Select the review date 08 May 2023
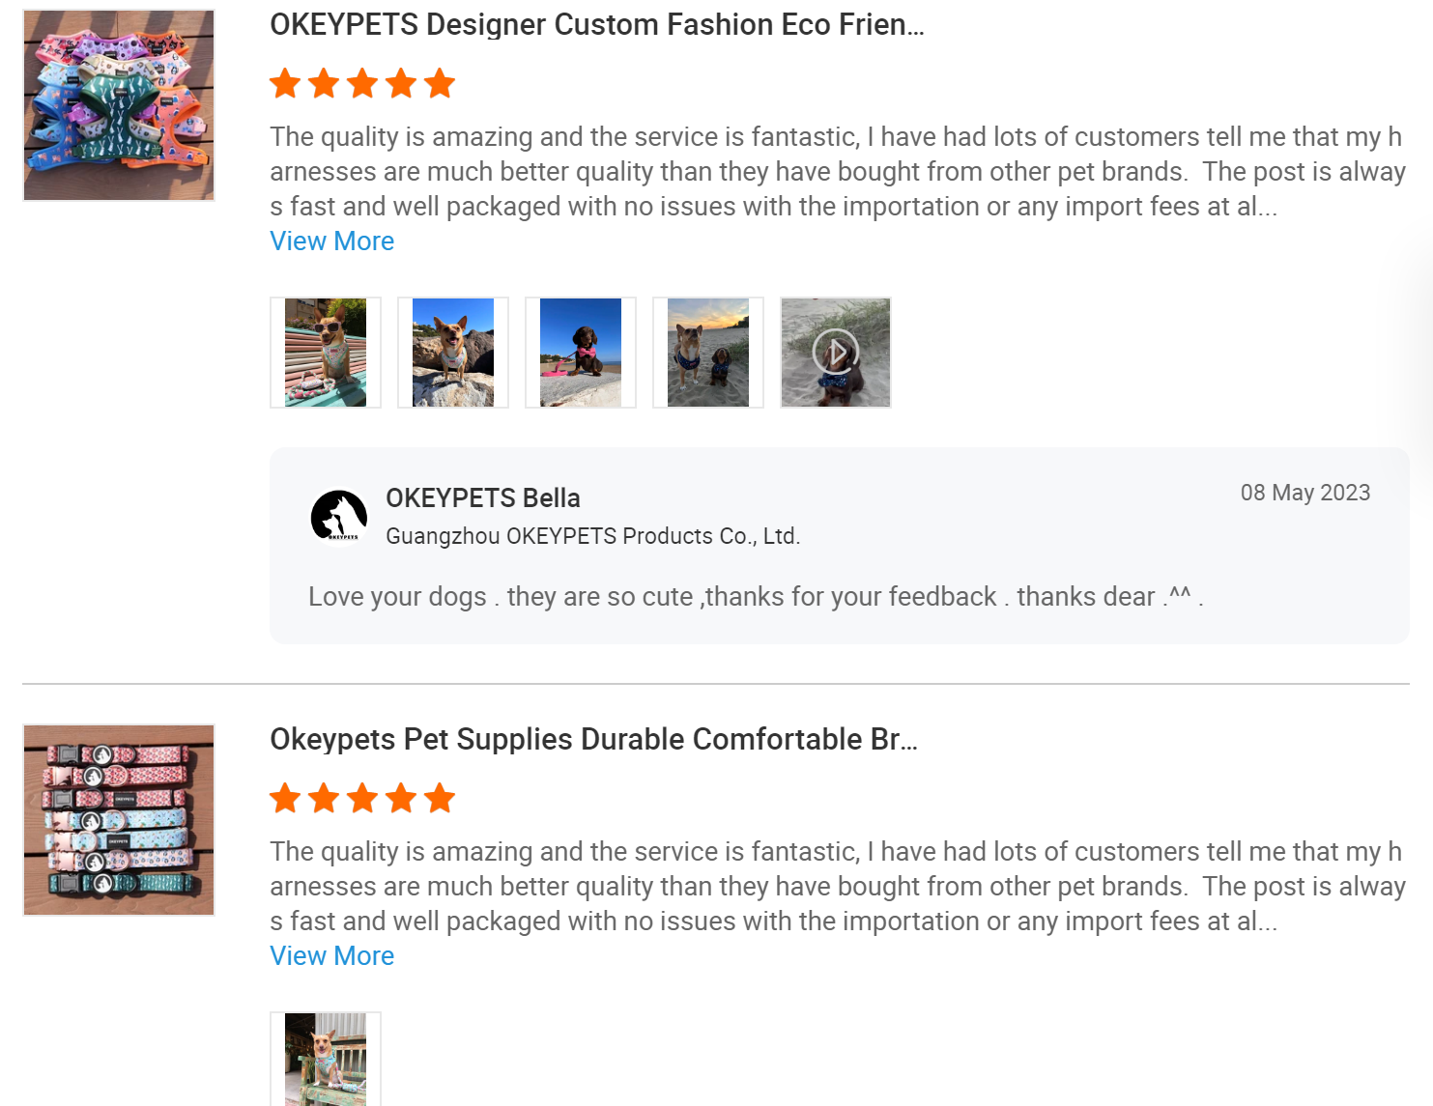Viewport: 1433px width, 1106px height. pyautogui.click(x=1305, y=493)
